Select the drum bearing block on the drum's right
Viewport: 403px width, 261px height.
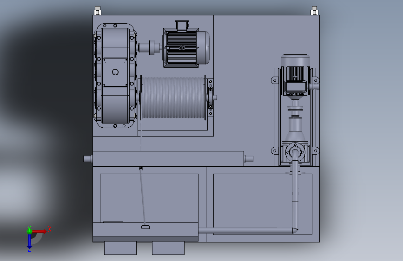coord(211,98)
